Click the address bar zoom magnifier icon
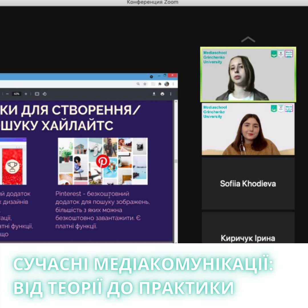The height and width of the screenshot is (308, 308). tap(138, 84)
